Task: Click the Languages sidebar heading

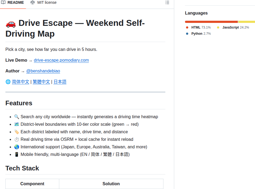Action: coord(196,13)
